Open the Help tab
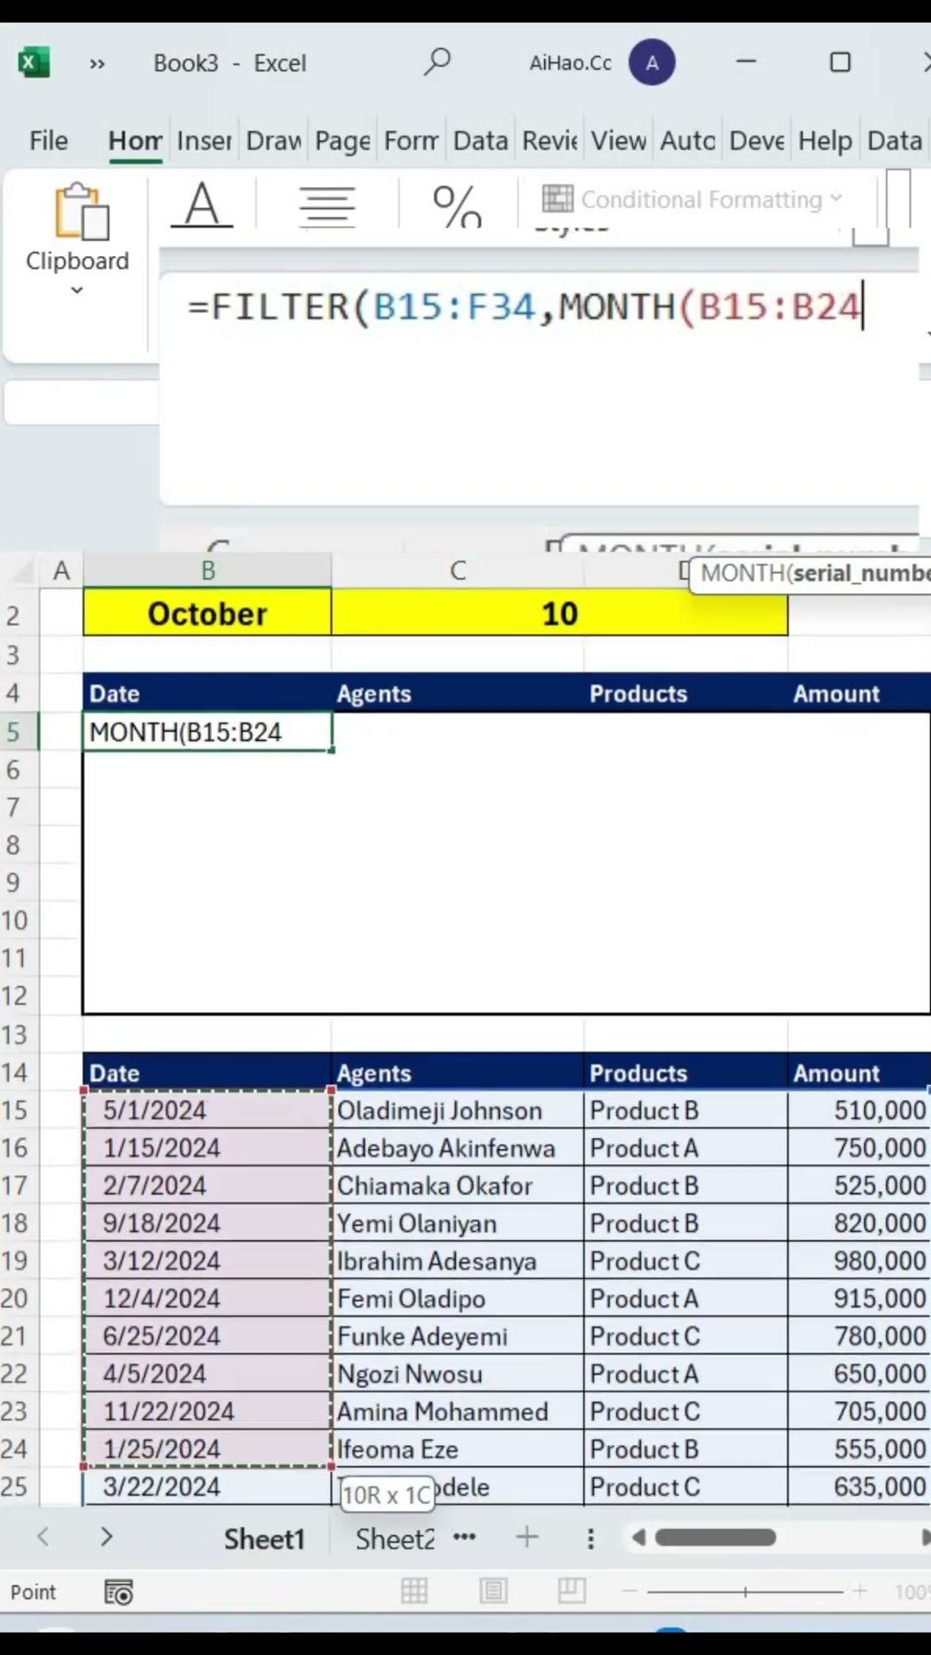Image resolution: width=931 pixels, height=1655 pixels. (825, 141)
